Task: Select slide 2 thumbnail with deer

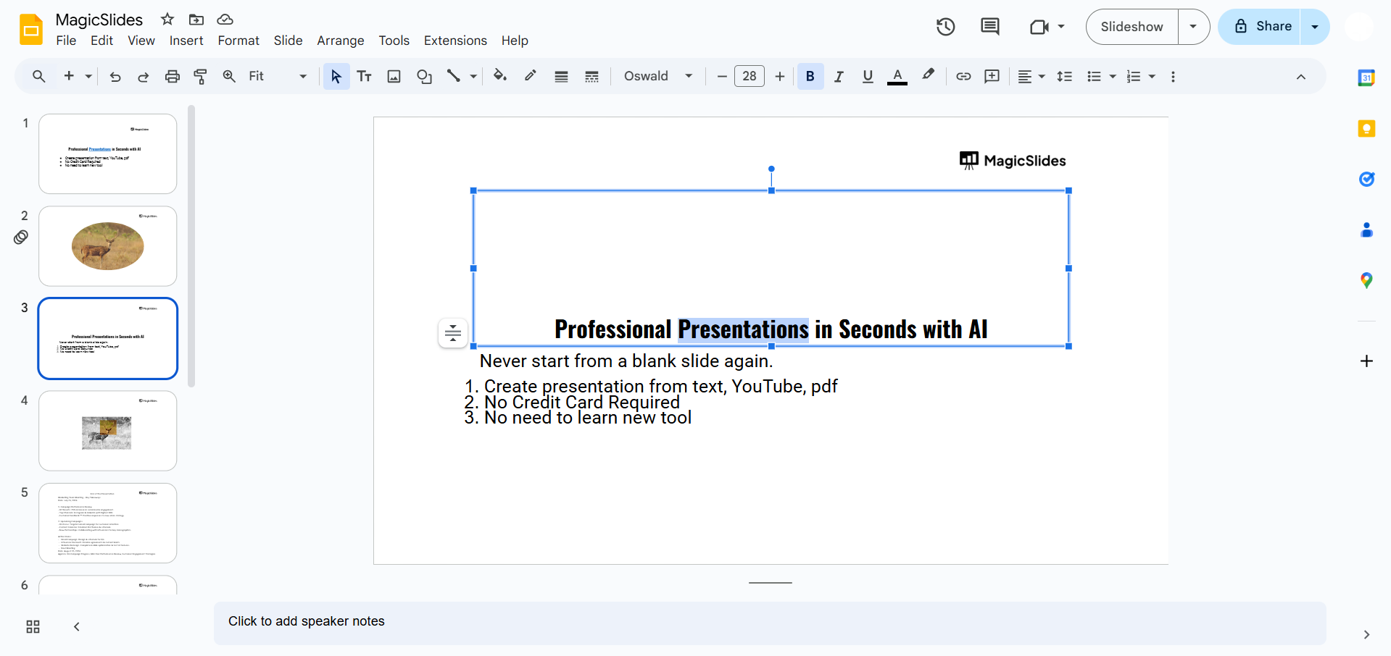Action: [x=108, y=246]
